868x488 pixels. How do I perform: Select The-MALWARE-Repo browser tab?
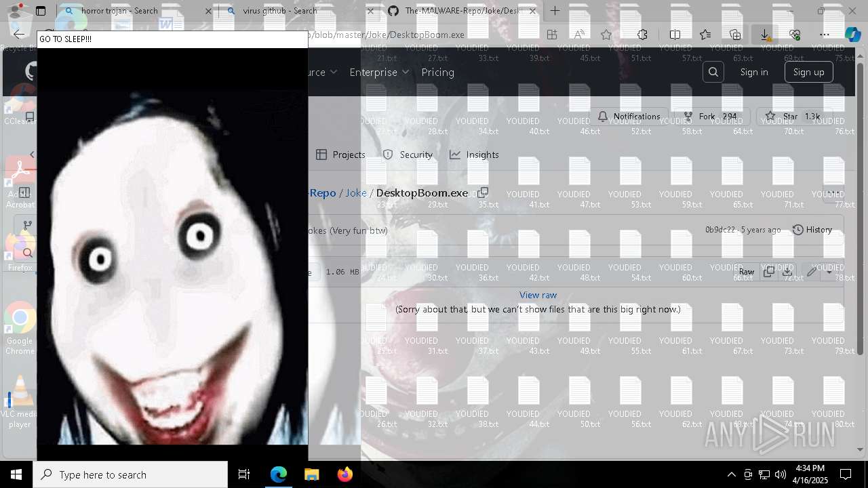coord(462,11)
